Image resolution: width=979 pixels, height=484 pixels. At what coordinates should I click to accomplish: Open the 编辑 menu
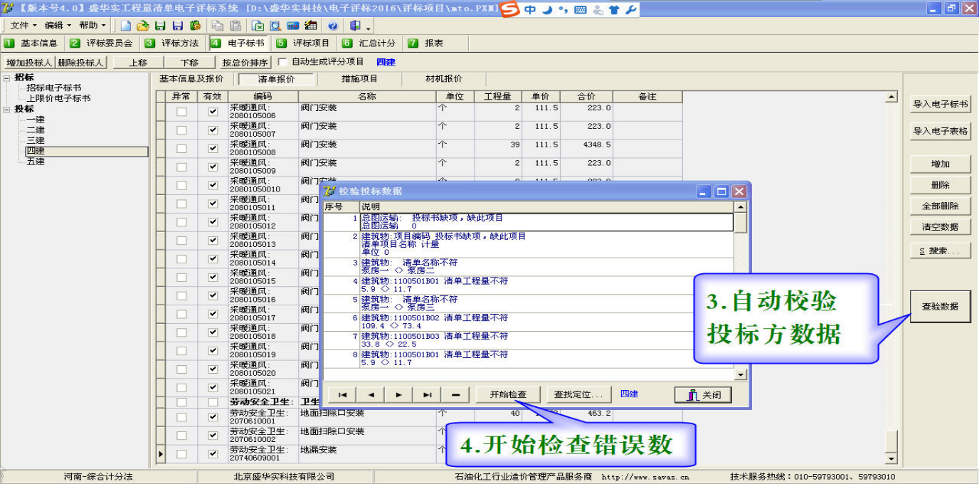[x=58, y=26]
